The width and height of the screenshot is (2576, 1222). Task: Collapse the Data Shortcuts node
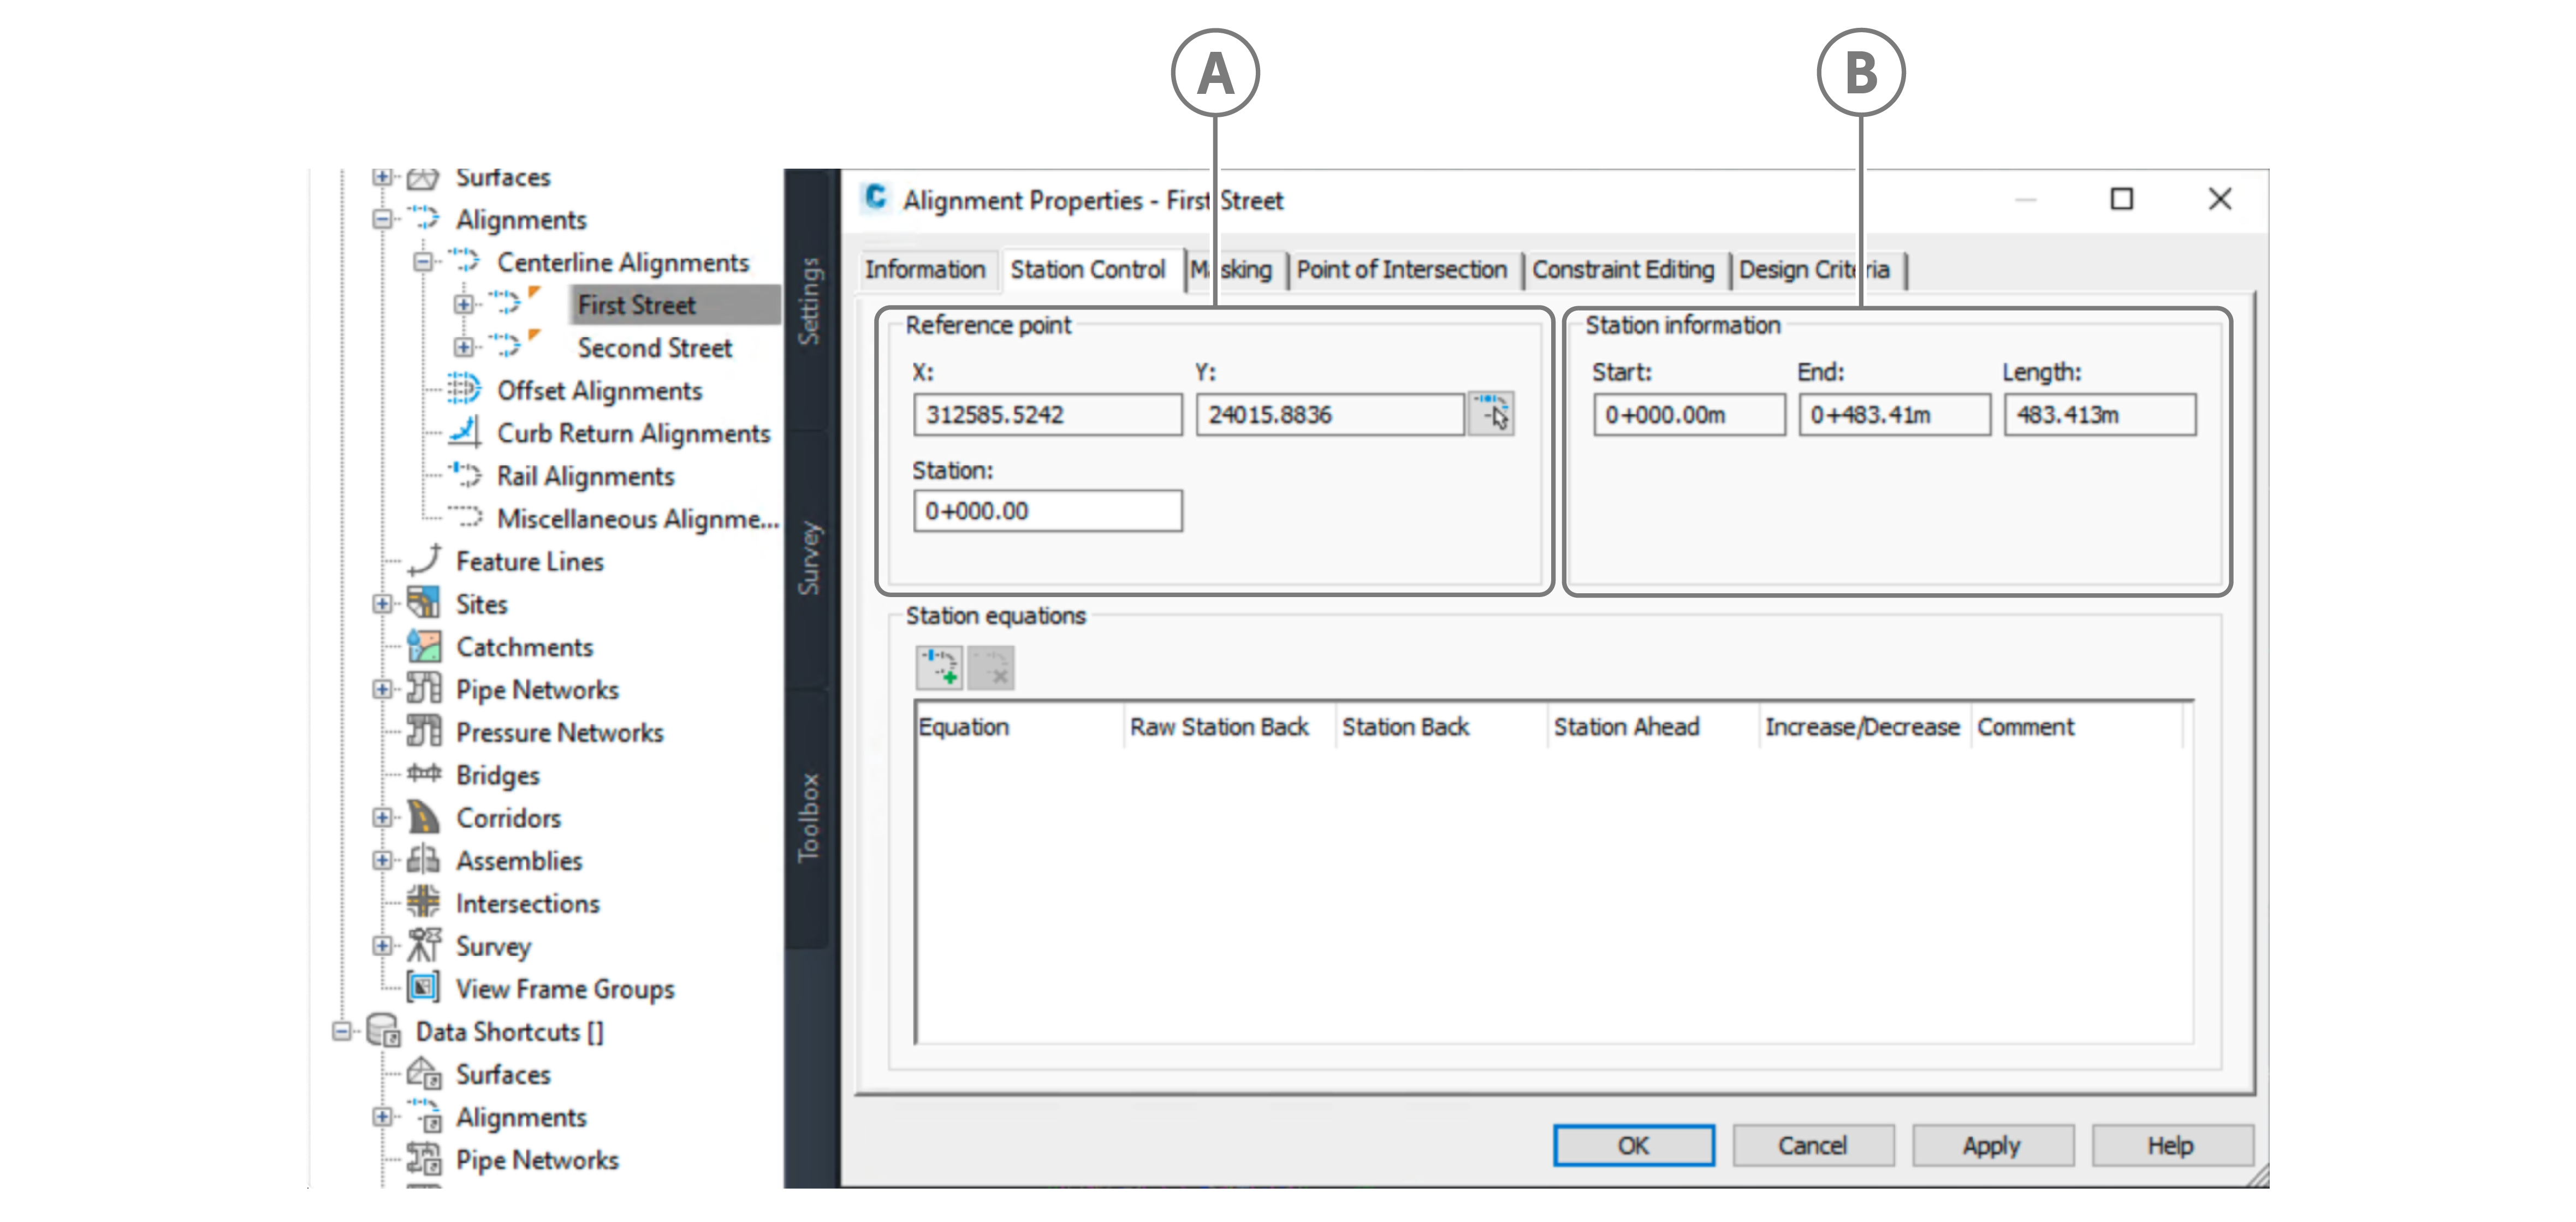click(x=342, y=1031)
